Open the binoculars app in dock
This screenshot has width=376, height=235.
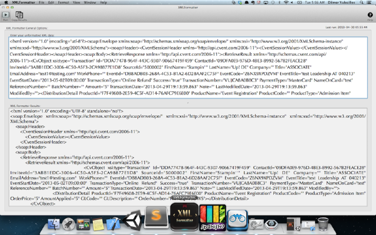pyautogui.click(x=238, y=220)
